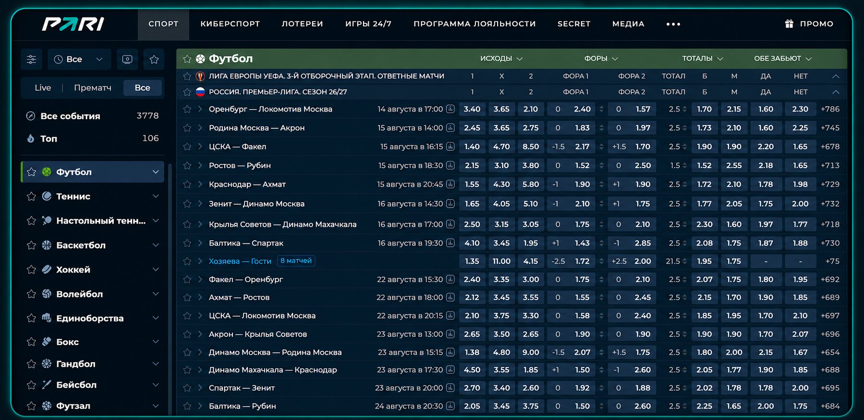Favorite Россия Премьер-лига with its star

click(187, 92)
